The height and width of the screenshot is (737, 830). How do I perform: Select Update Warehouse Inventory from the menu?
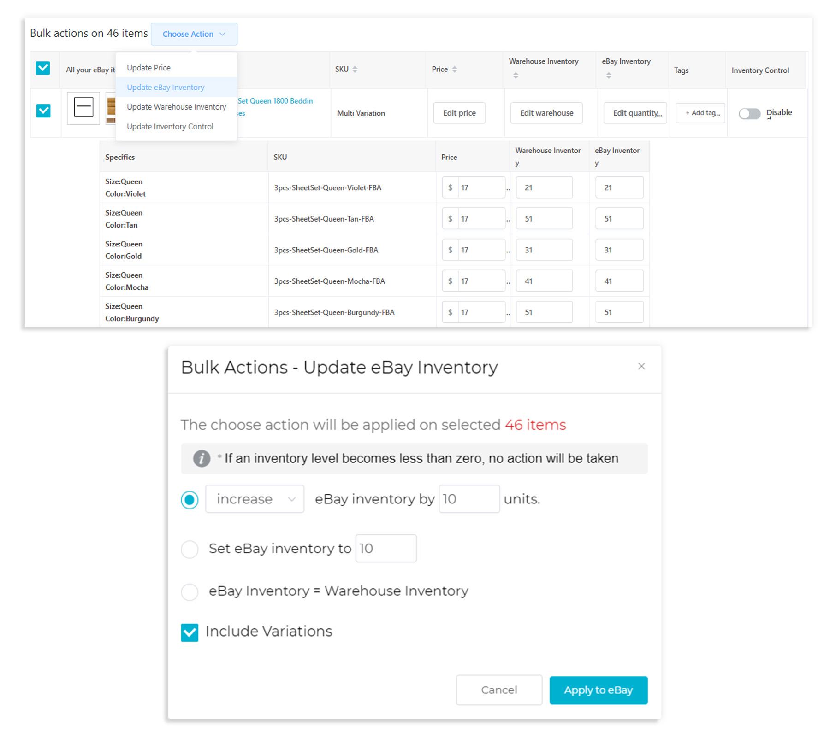(x=176, y=106)
